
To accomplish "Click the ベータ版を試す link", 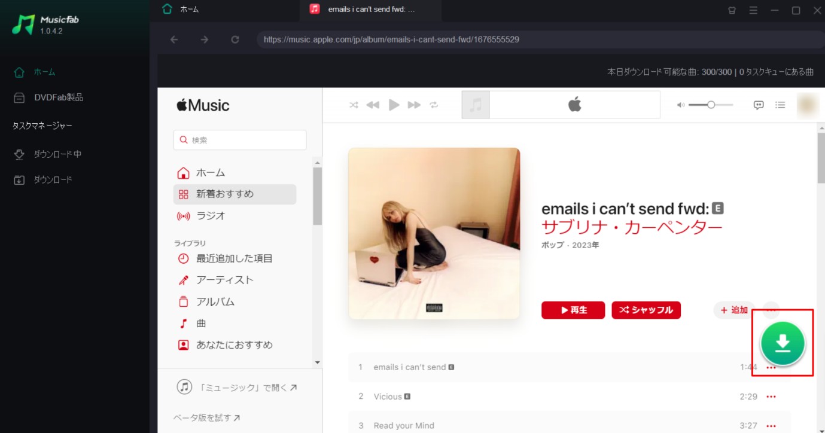I will [207, 417].
